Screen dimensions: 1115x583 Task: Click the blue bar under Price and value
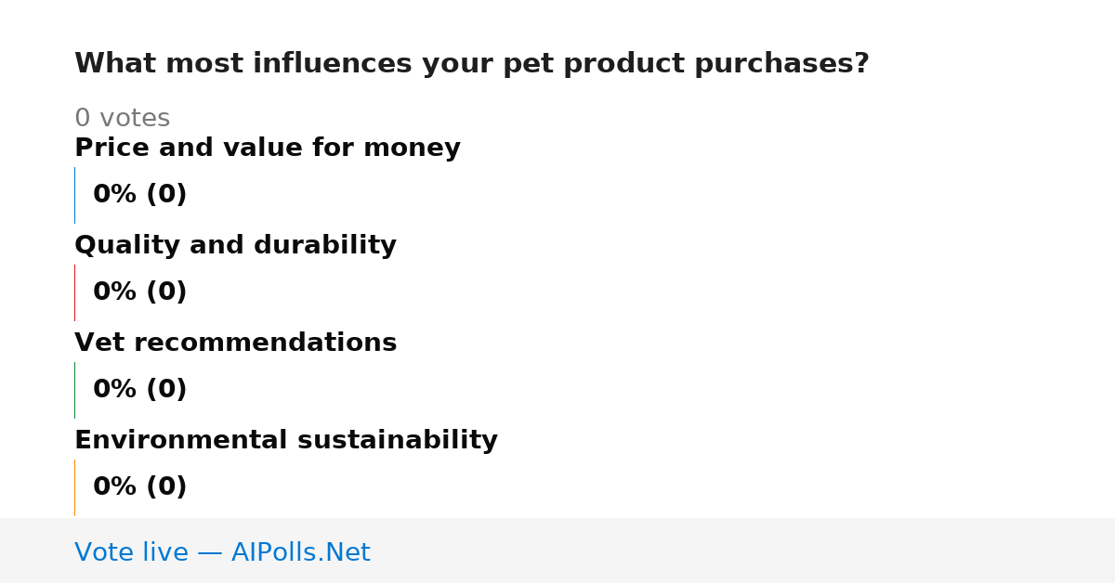point(74,195)
